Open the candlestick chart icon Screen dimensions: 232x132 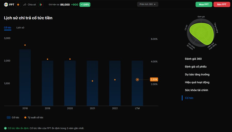point(41,5)
